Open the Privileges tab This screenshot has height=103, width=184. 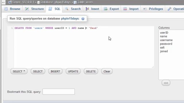click(x=153, y=9)
